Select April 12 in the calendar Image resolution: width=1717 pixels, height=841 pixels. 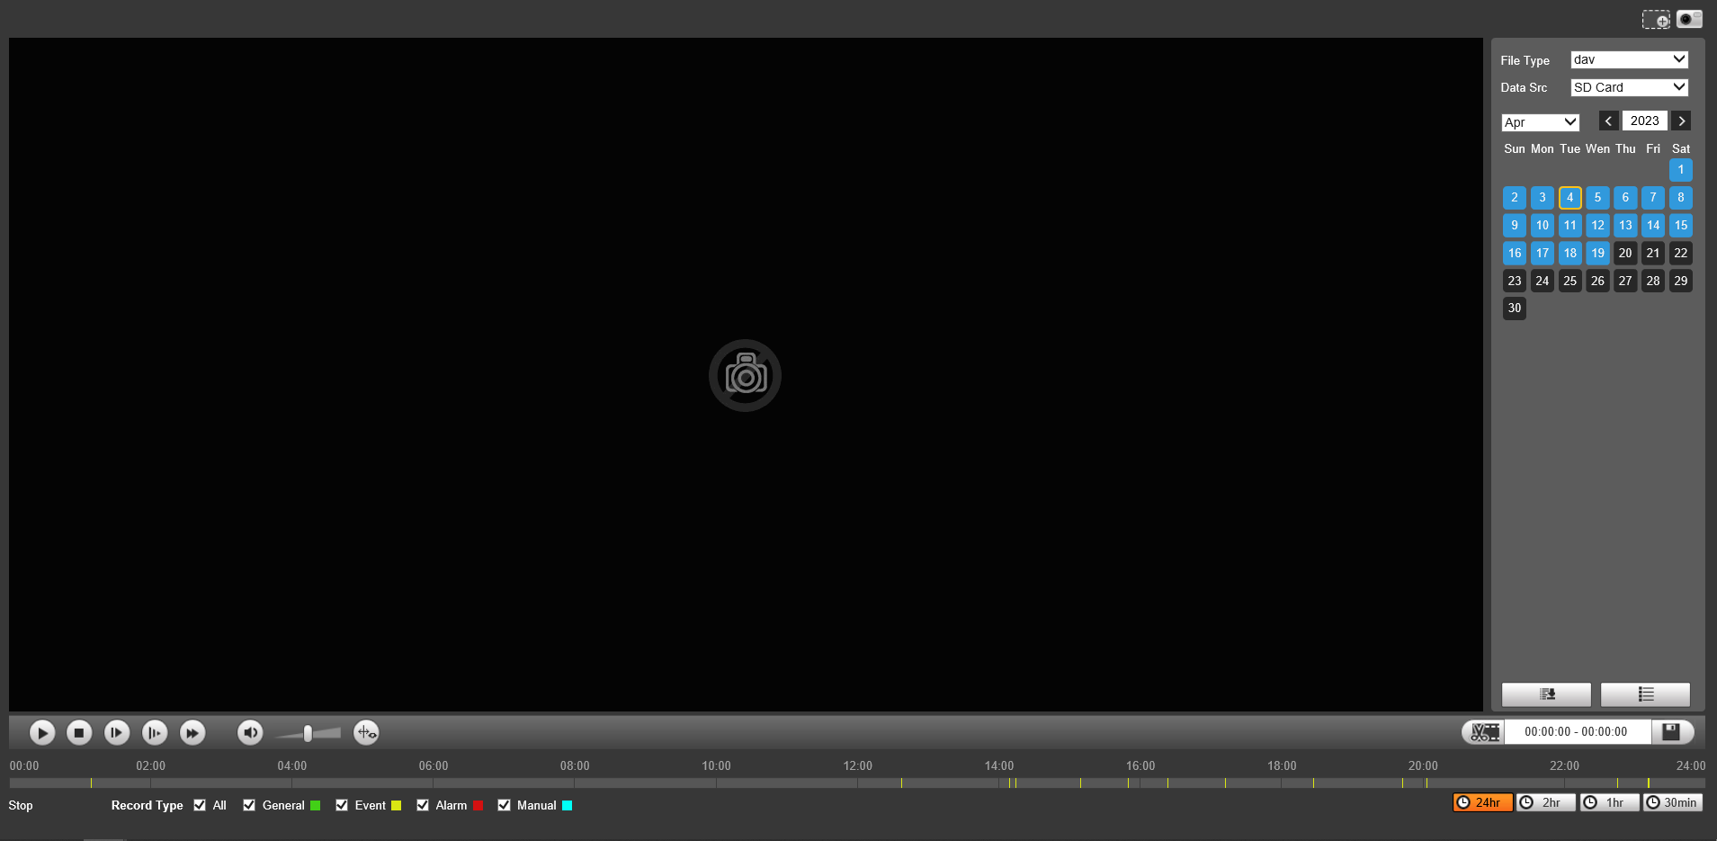pyautogui.click(x=1597, y=226)
